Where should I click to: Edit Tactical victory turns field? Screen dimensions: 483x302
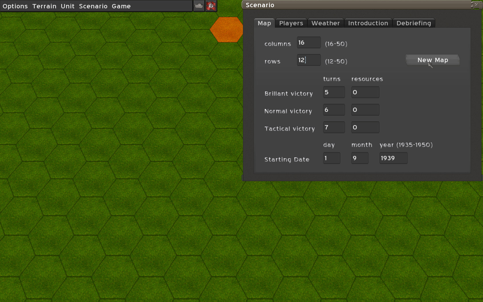point(334,127)
